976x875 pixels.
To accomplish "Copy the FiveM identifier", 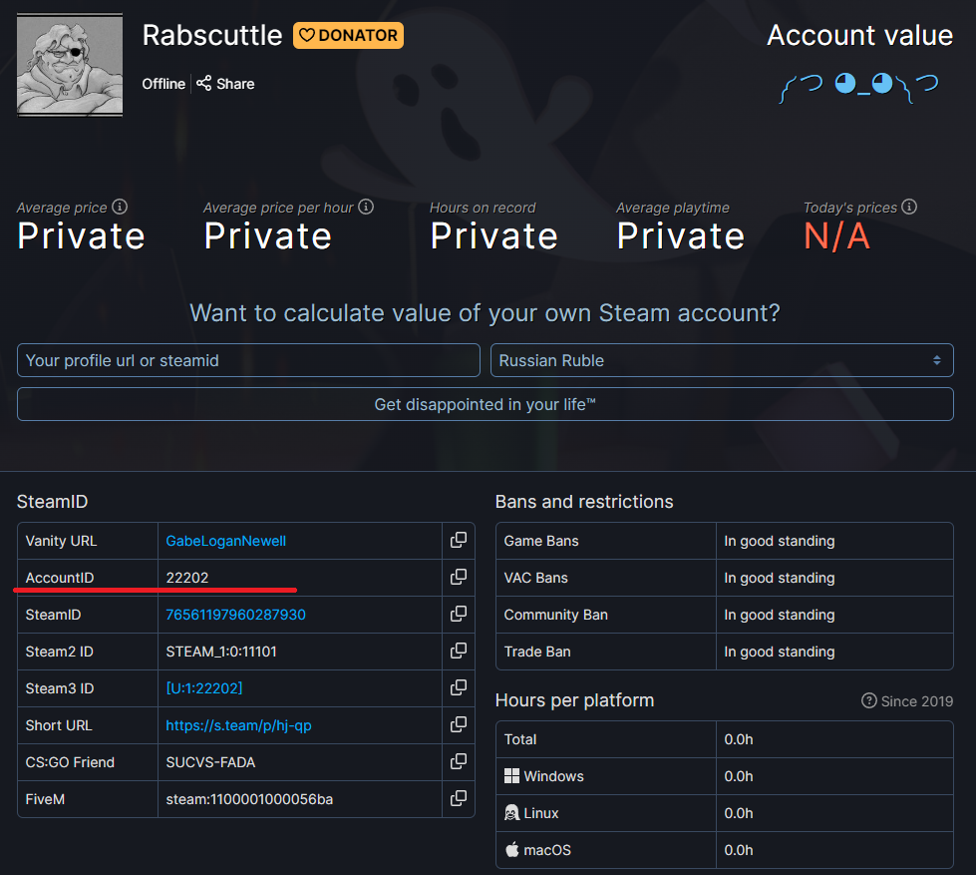I will 459,798.
